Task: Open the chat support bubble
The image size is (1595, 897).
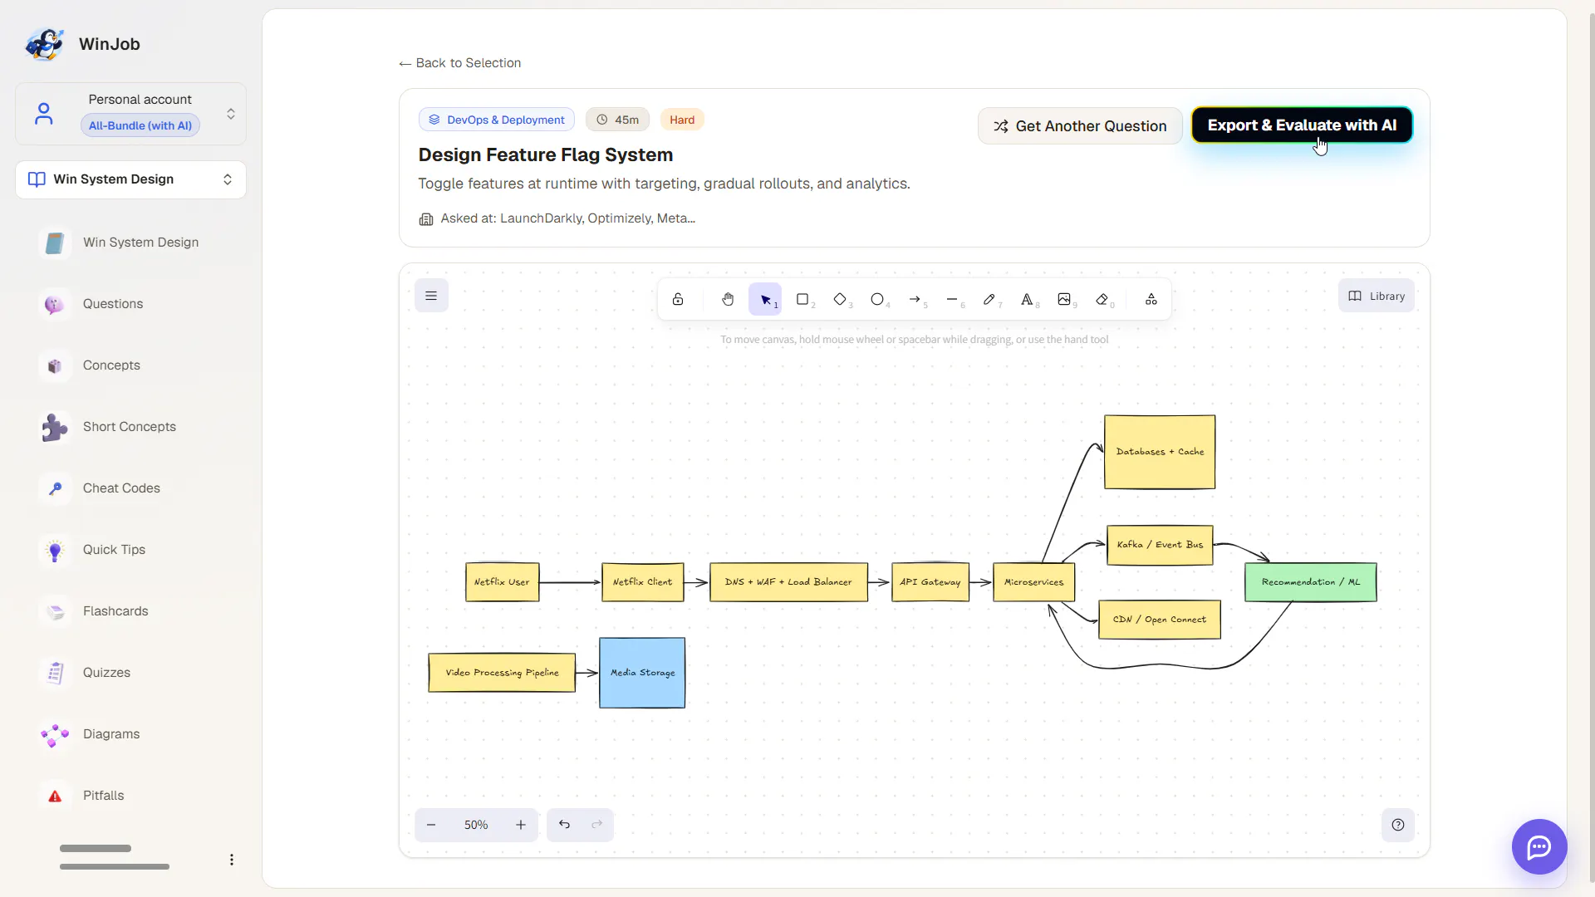Action: [x=1539, y=847]
